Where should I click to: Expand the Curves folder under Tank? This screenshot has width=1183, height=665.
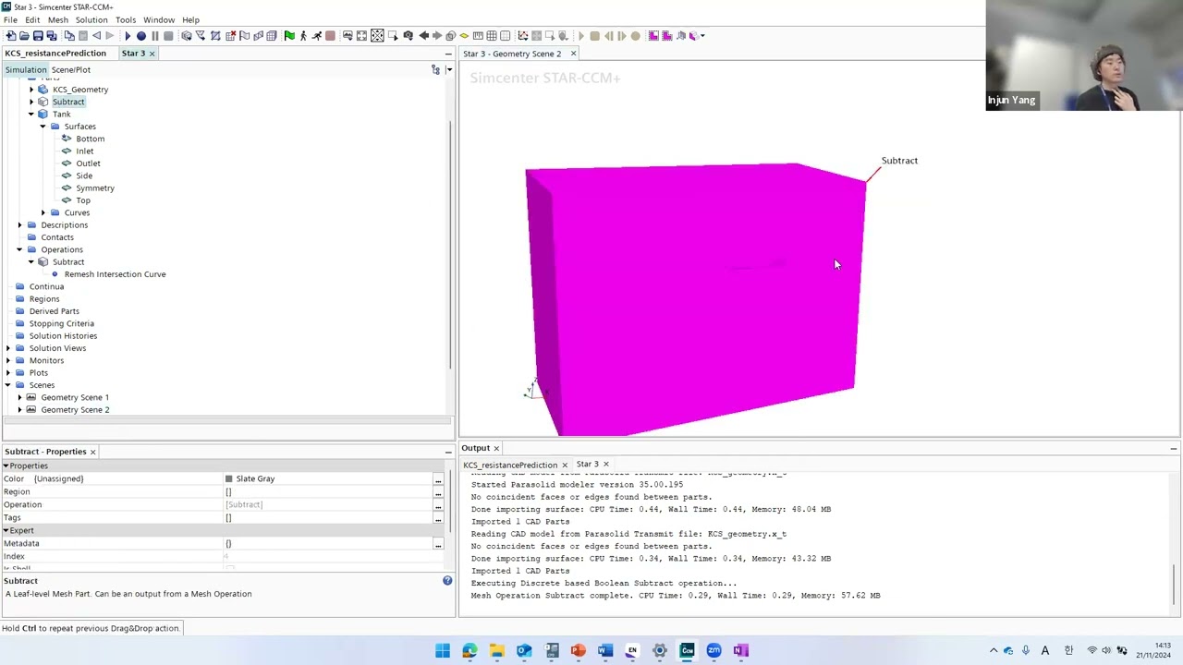[x=43, y=212]
